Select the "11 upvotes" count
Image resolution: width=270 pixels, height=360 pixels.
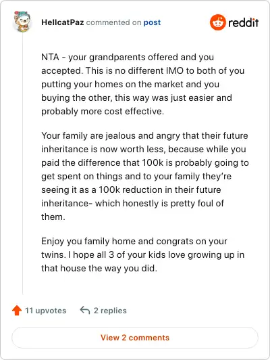pyautogui.click(x=46, y=311)
